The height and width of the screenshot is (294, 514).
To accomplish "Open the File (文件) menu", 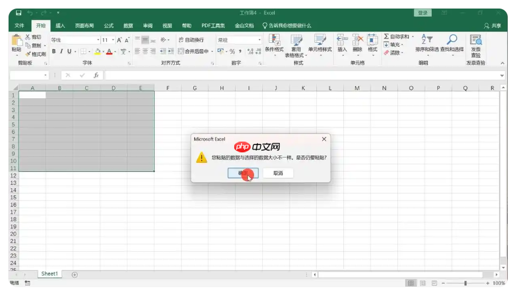I will (x=19, y=26).
